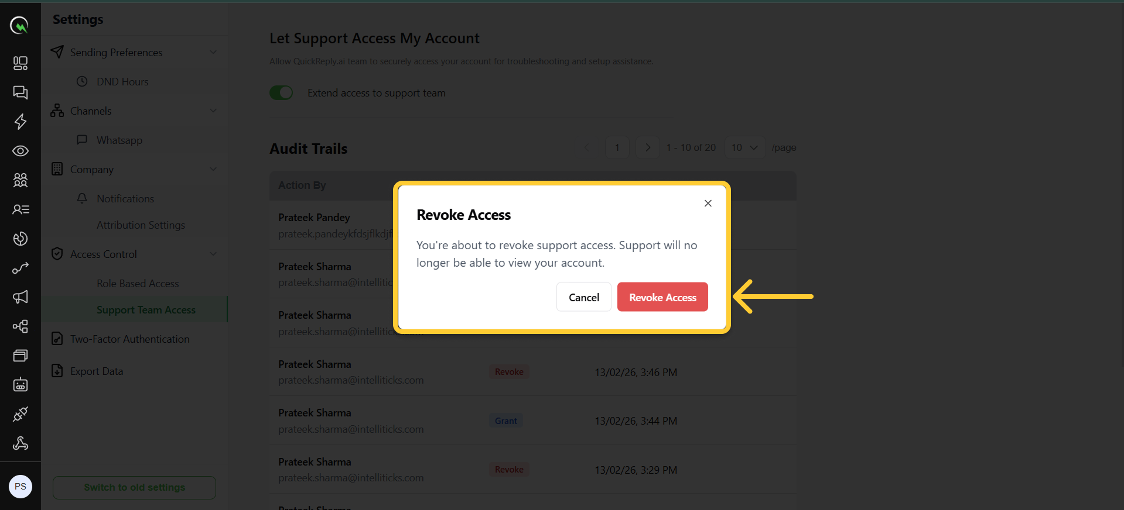The image size is (1124, 510).
Task: Open the 10 per page dropdown
Action: (744, 147)
